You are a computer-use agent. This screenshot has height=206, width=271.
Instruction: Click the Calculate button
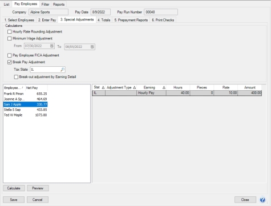[x=14, y=188]
